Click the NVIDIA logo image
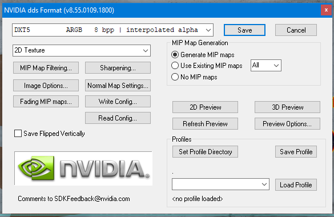The width and height of the screenshot is (334, 217). pos(83,168)
